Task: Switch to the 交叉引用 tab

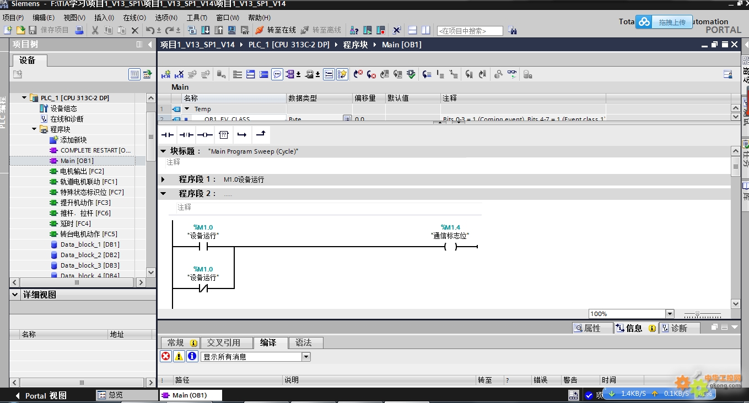Action: 227,342
